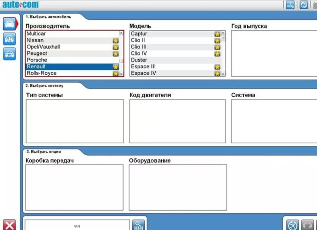Screen dimensions: 317x230
Task: Pick Captur from the model list
Action: coord(139,34)
